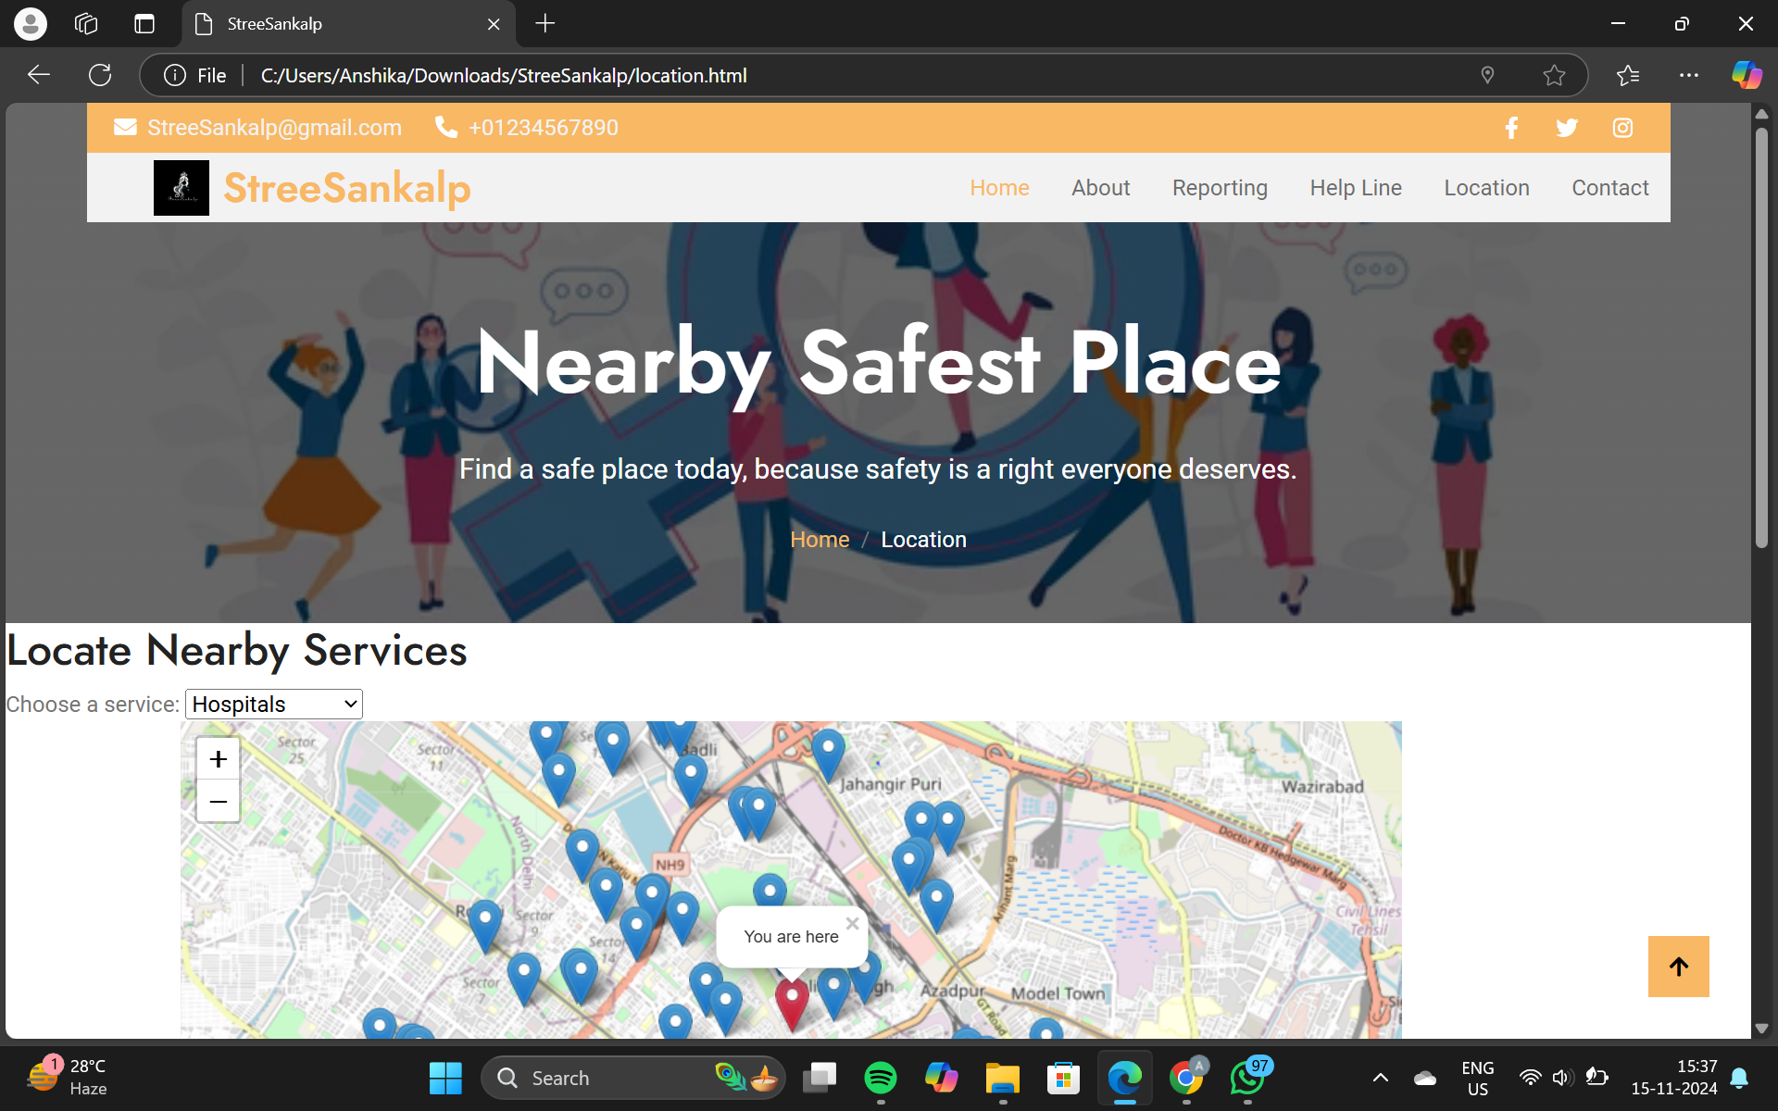Click the red location marker pin

click(x=792, y=1002)
